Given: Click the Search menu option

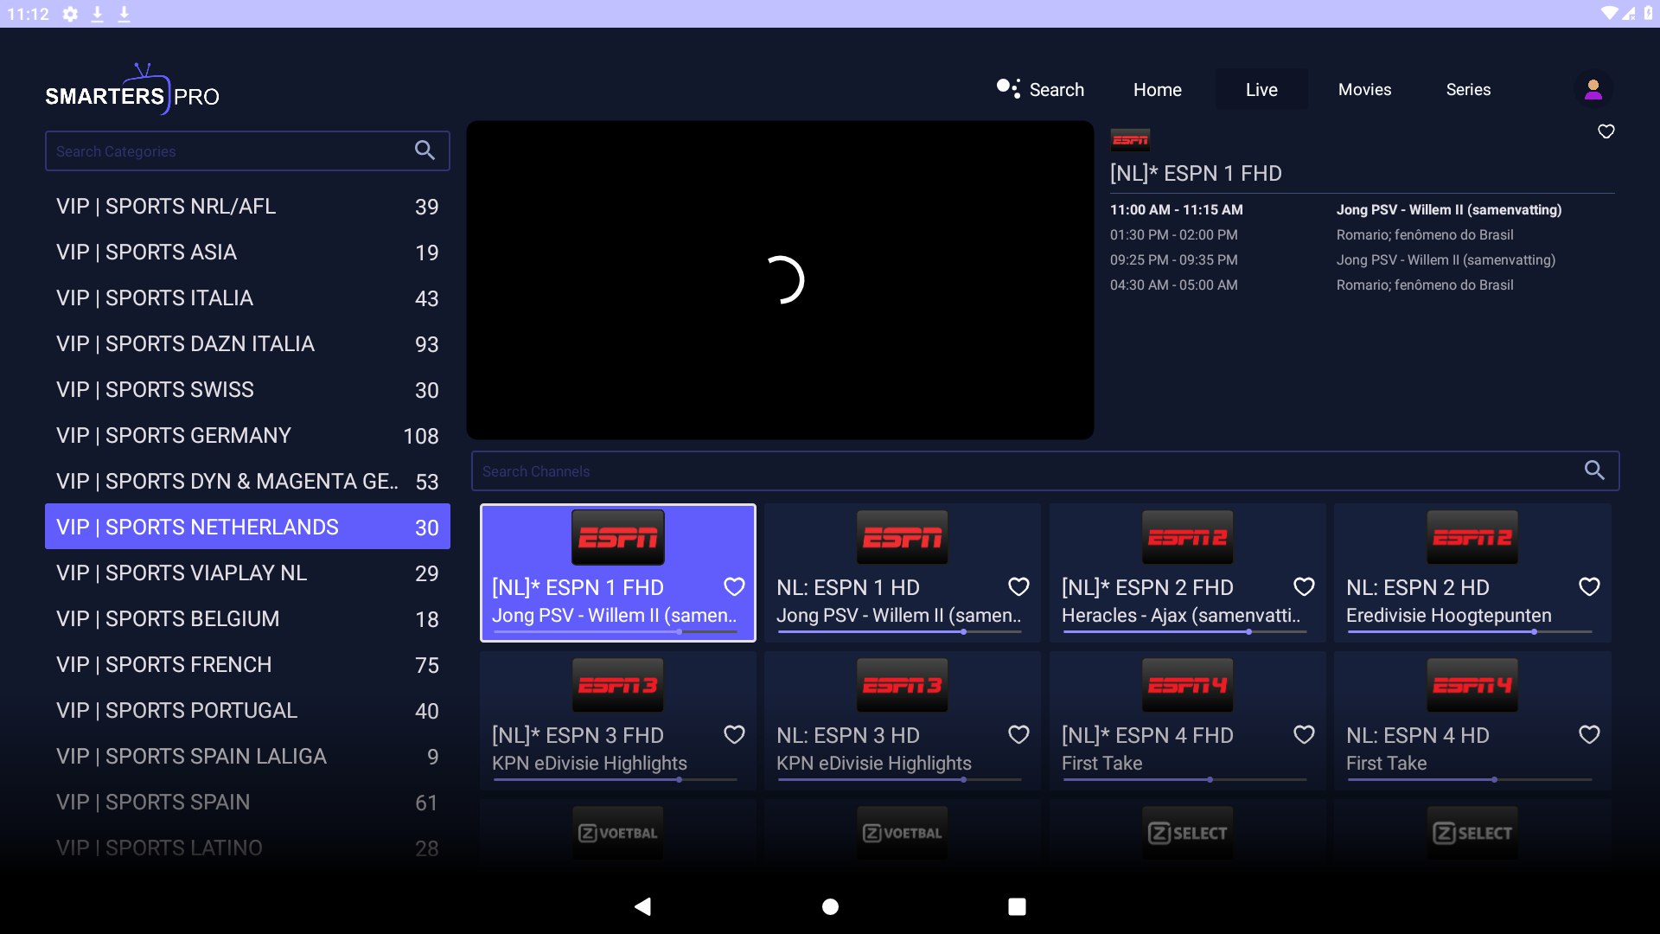Looking at the screenshot, I should coord(1057,89).
